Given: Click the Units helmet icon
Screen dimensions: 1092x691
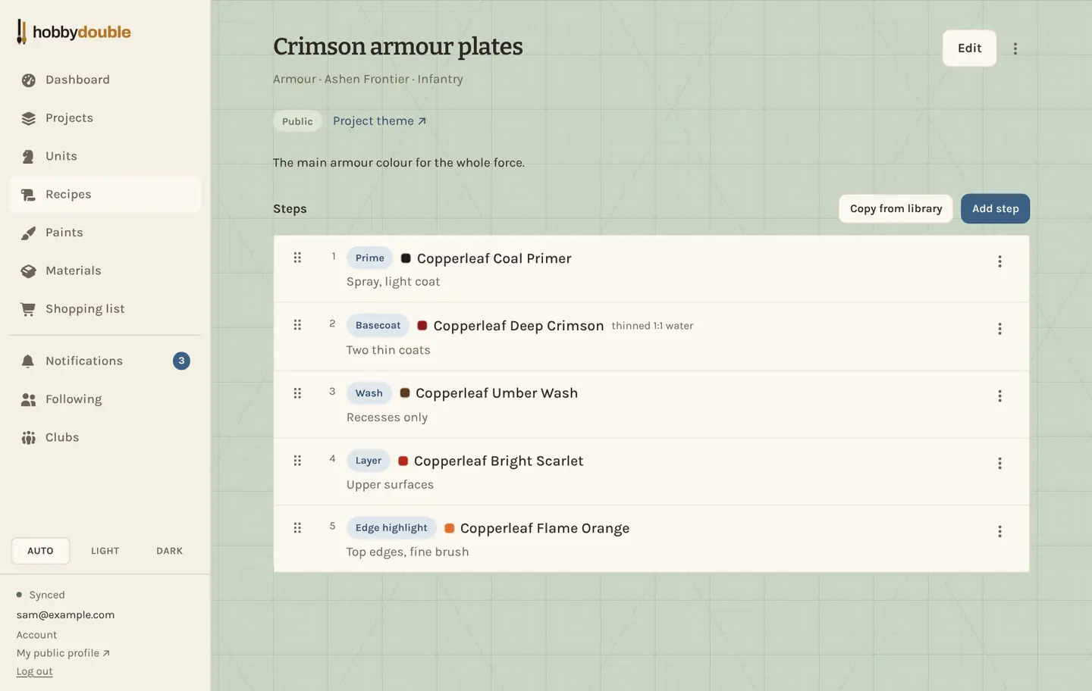Looking at the screenshot, I should (x=29, y=156).
